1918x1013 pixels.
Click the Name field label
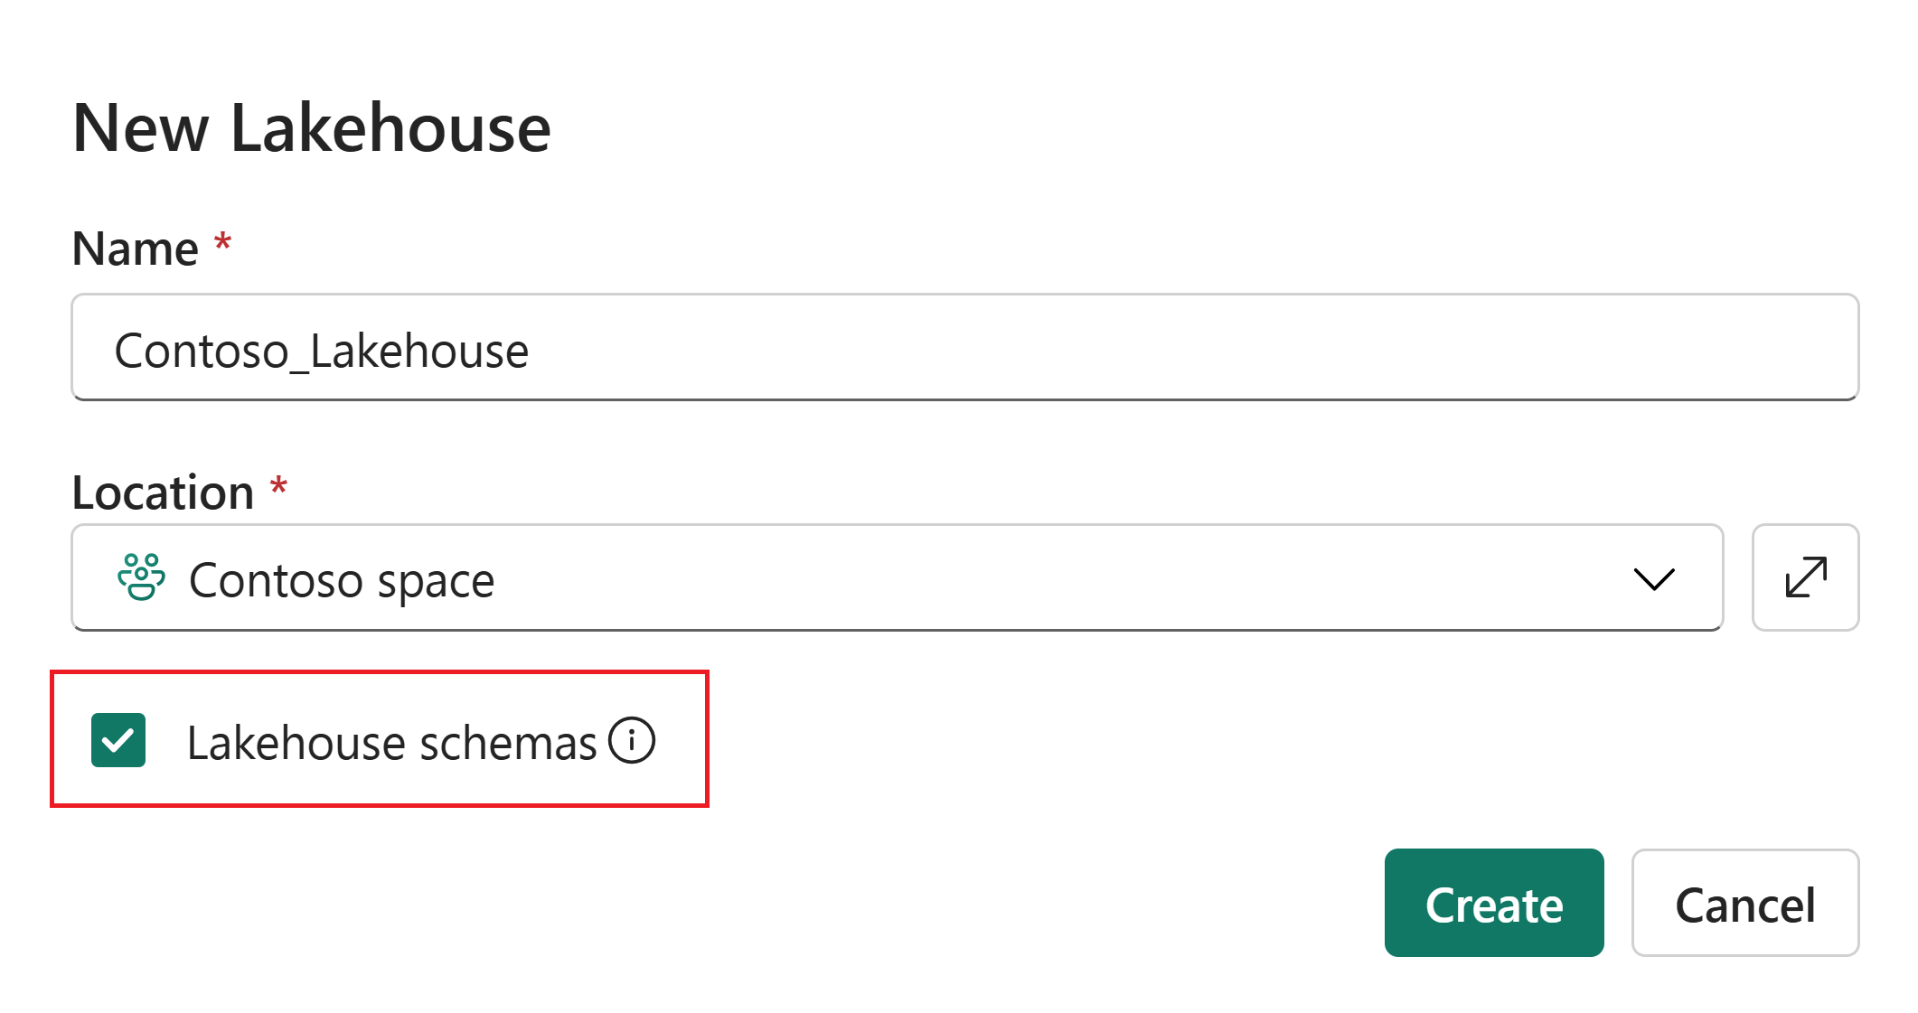click(136, 249)
